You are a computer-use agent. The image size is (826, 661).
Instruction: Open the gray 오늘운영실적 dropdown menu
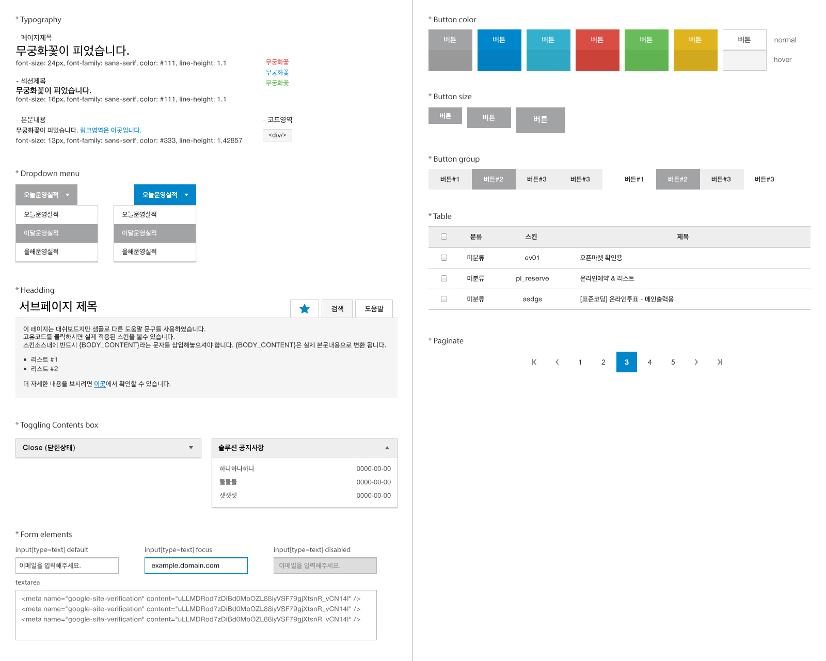[x=46, y=195]
